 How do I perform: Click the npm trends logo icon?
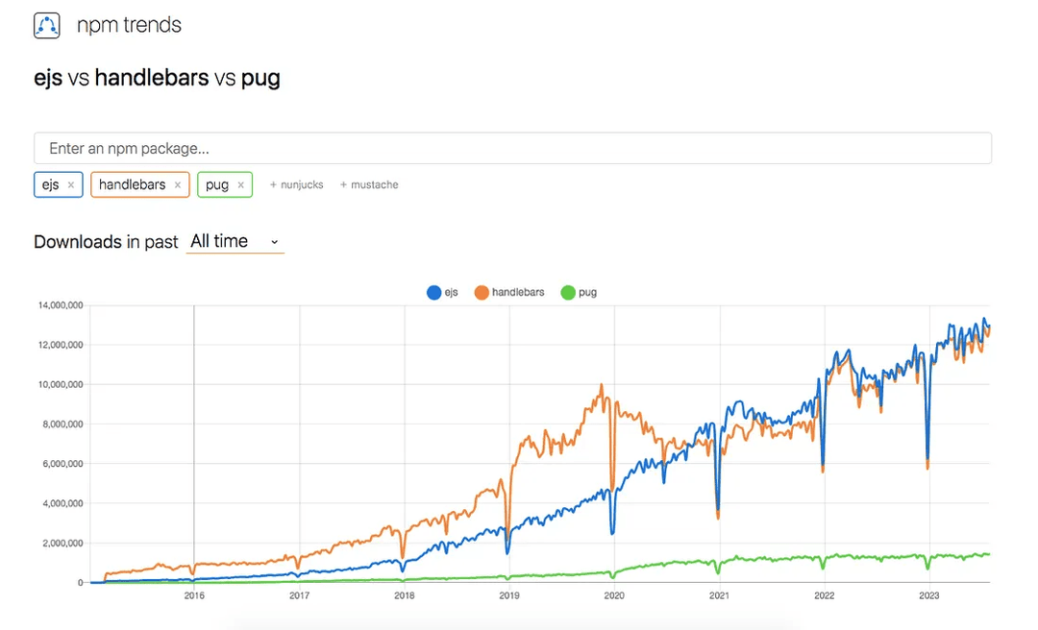pyautogui.click(x=47, y=26)
